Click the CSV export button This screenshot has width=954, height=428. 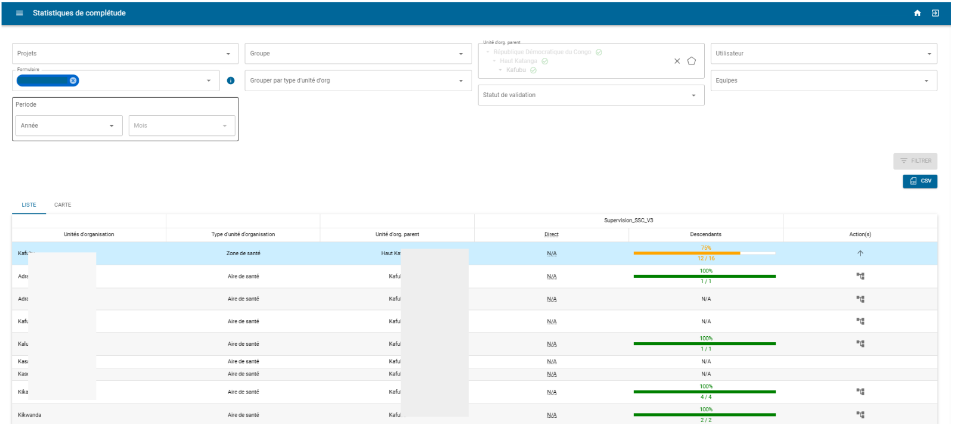click(x=920, y=181)
